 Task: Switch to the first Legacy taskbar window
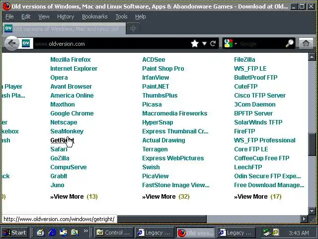tap(155, 233)
